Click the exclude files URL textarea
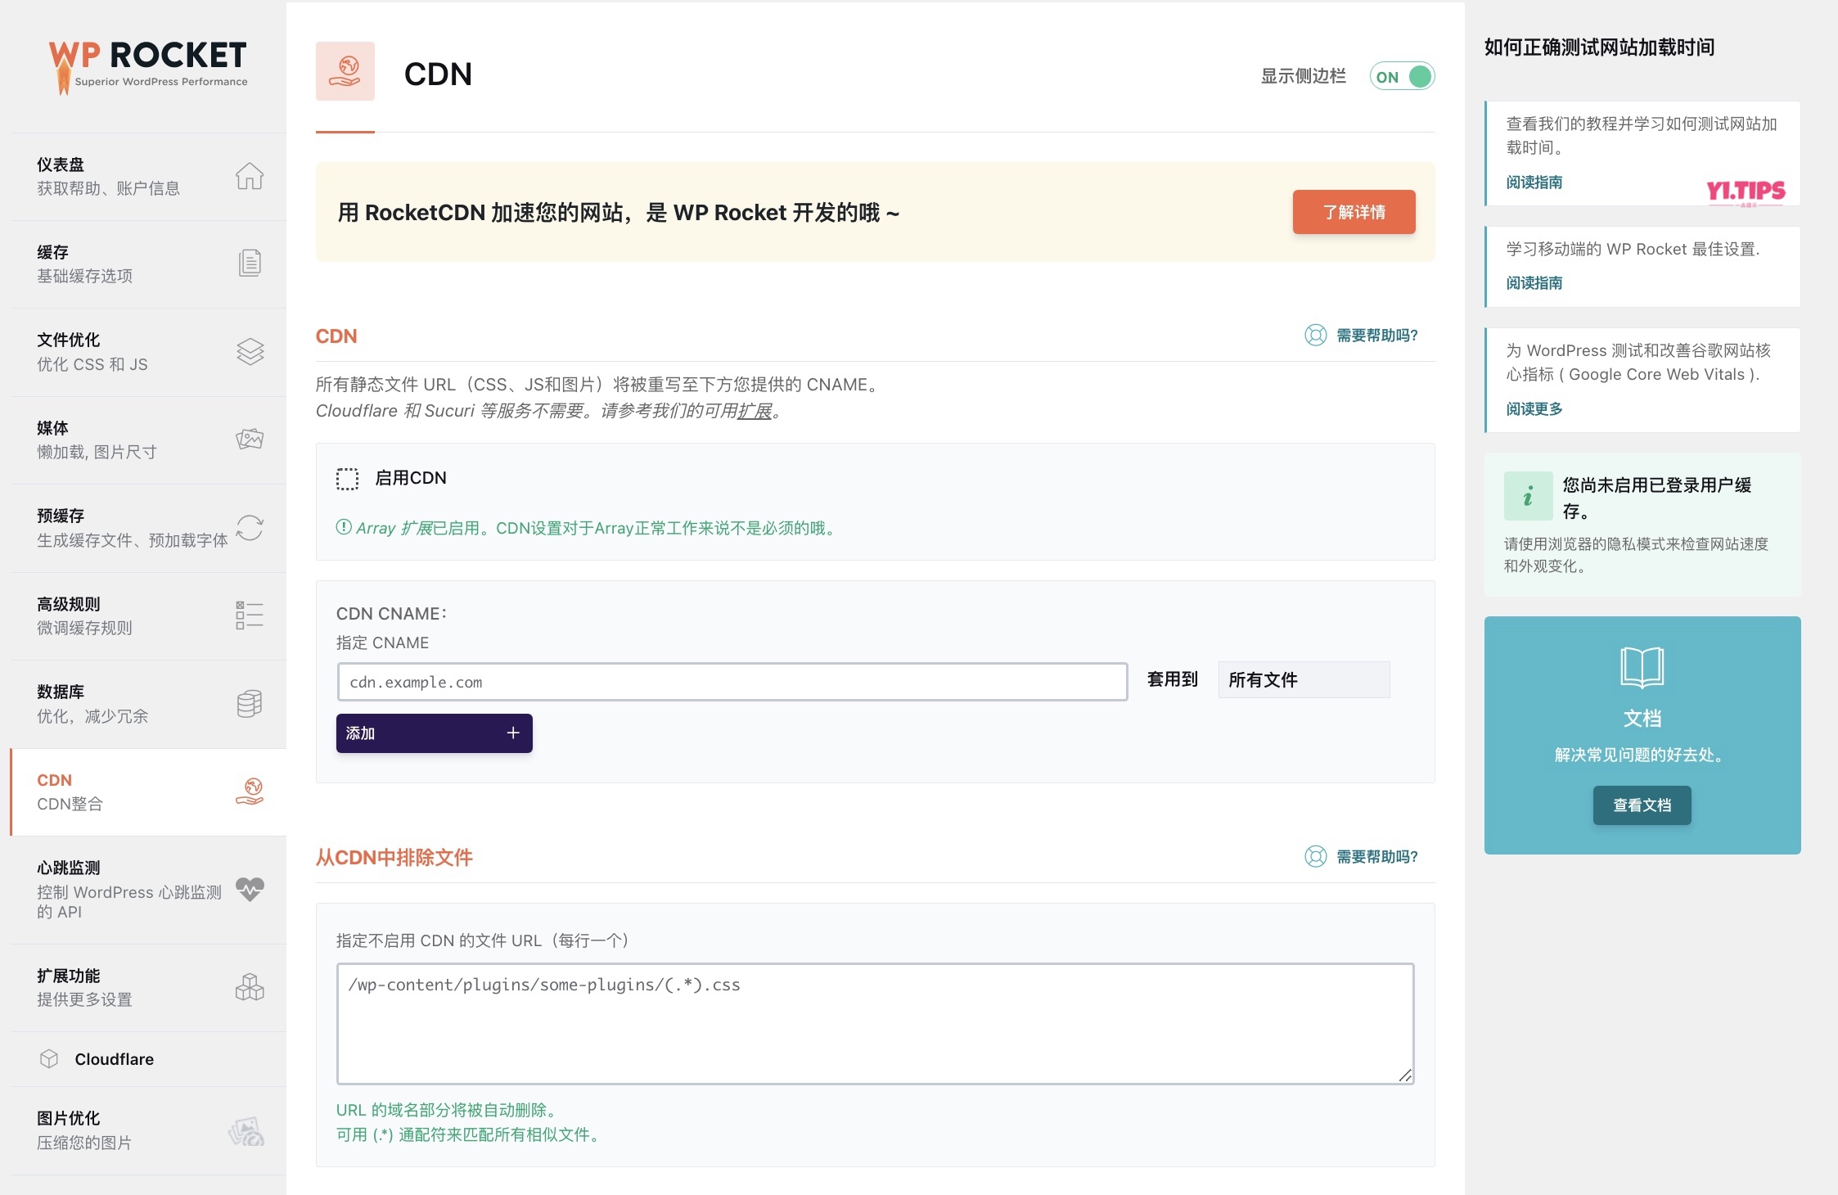The width and height of the screenshot is (1838, 1195). tap(876, 1024)
